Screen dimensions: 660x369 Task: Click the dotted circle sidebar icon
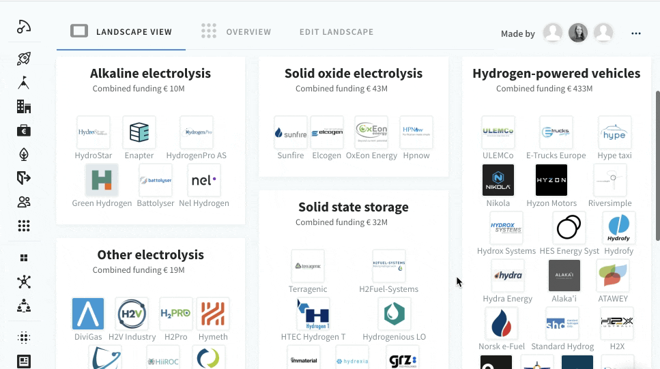click(24, 338)
